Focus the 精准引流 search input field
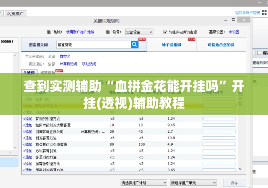Screen dimensions: 268x188 (94, 45)
